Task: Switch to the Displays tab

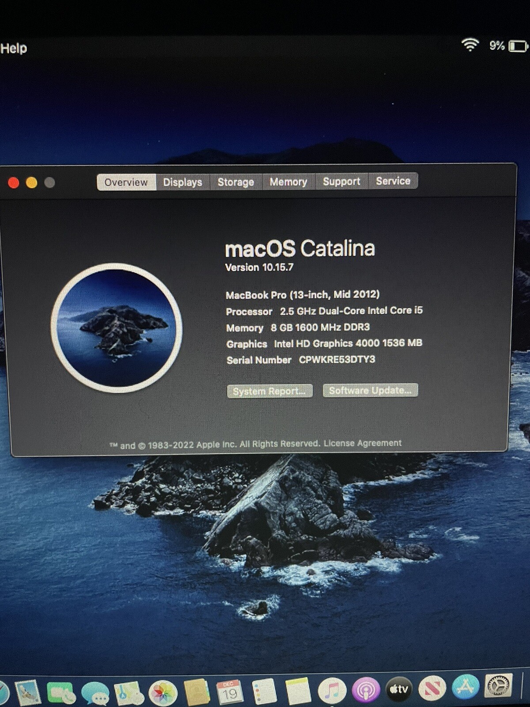Action: [x=182, y=182]
